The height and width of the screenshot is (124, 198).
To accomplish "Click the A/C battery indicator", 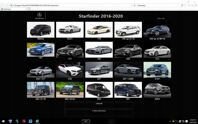I will pos(86,121).
